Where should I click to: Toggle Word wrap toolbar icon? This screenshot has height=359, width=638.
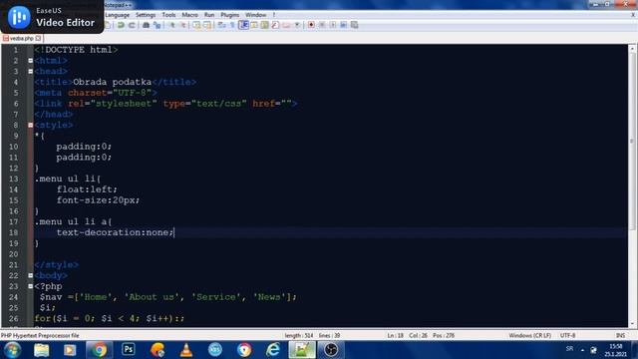tap(221, 25)
